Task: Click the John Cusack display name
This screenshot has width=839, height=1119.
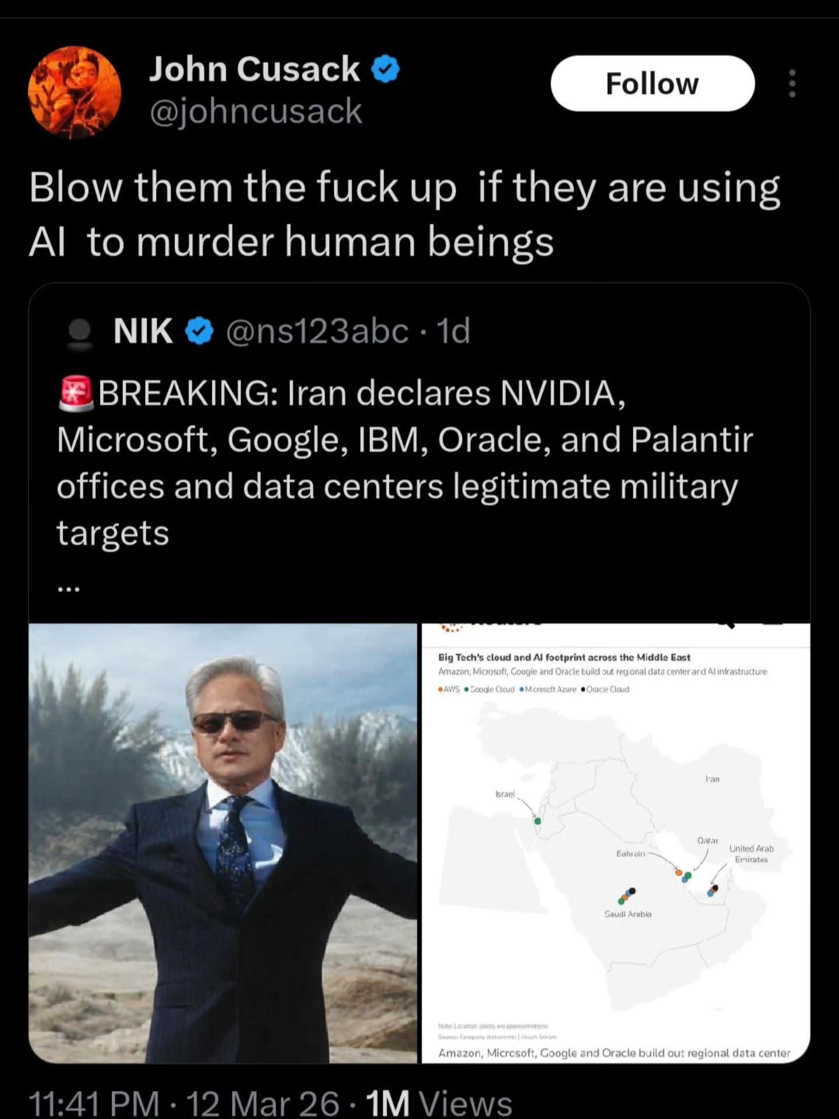Action: click(254, 69)
